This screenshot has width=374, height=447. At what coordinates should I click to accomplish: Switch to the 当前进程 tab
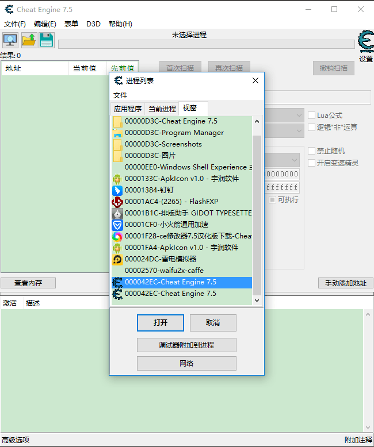tap(162, 109)
